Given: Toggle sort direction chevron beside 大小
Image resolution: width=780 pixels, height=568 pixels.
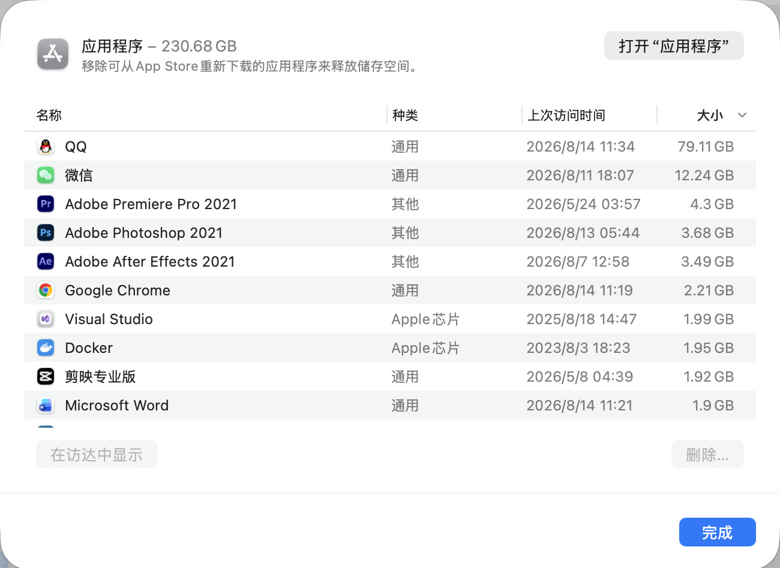Looking at the screenshot, I should pos(742,115).
